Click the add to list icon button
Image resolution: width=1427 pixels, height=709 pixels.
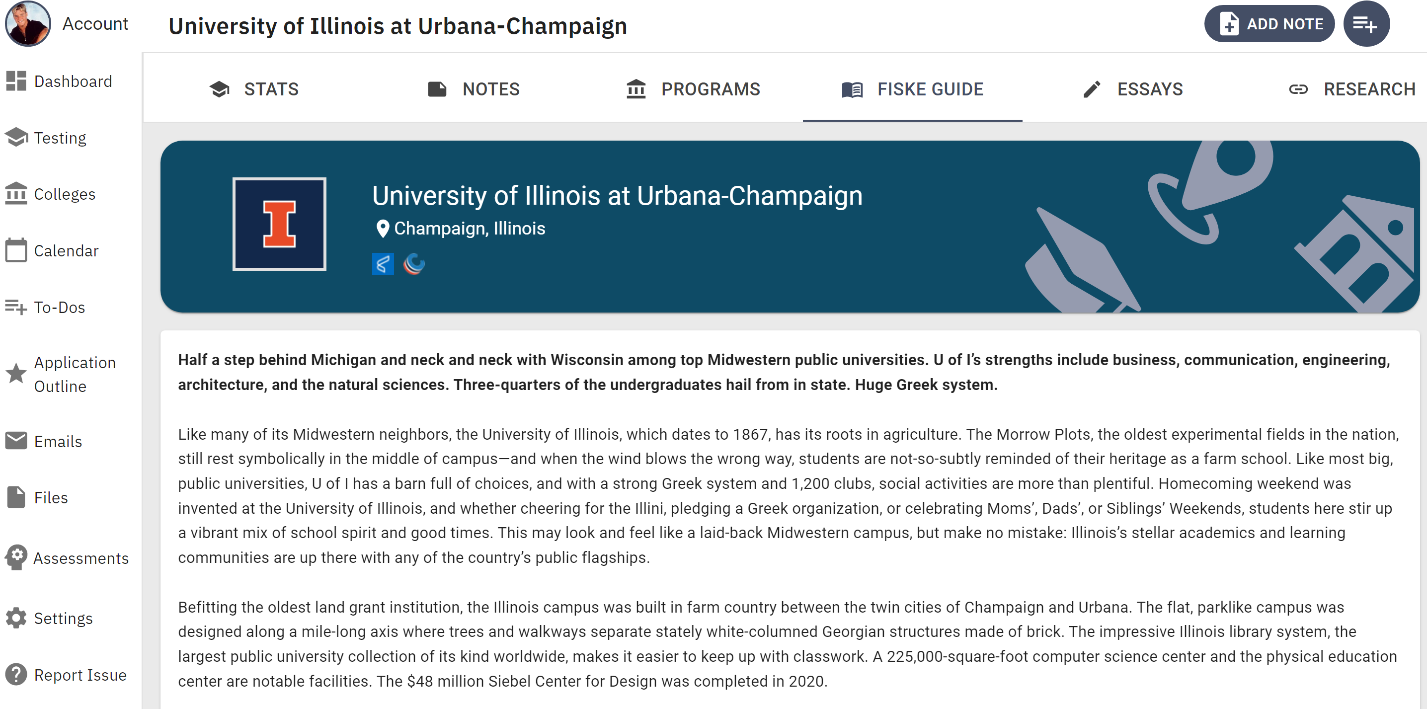coord(1366,24)
